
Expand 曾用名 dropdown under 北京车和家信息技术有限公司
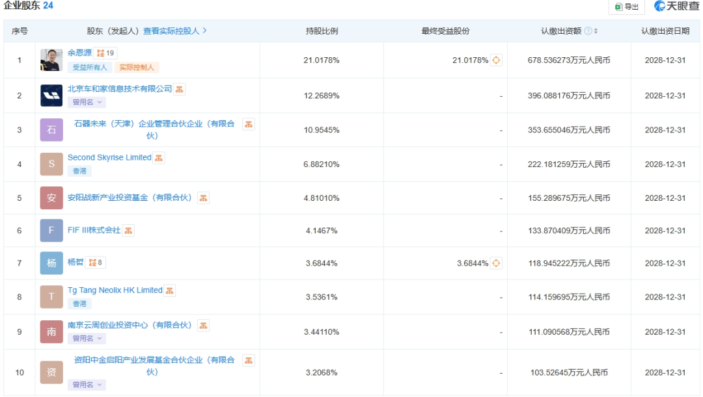click(87, 103)
